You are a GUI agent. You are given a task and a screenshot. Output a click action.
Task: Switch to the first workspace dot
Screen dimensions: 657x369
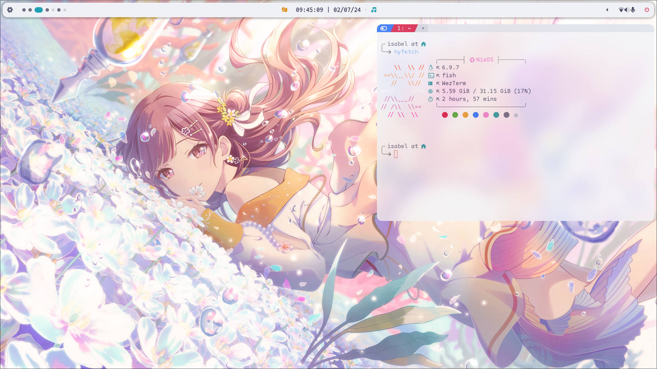[24, 10]
